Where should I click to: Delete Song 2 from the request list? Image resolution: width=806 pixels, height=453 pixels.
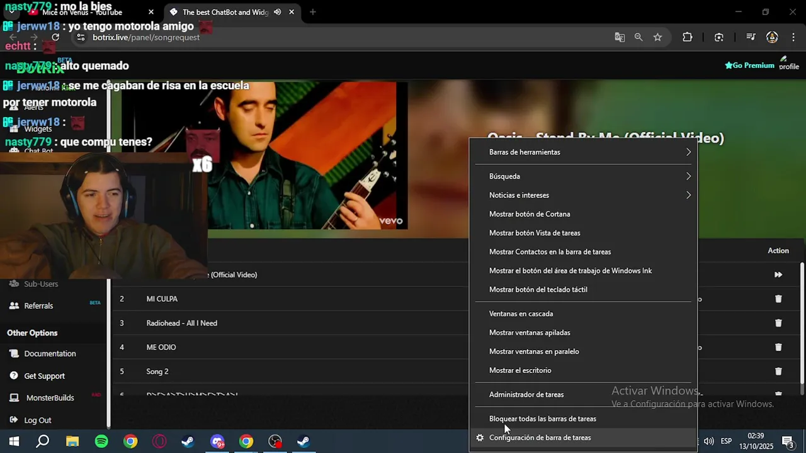(778, 371)
